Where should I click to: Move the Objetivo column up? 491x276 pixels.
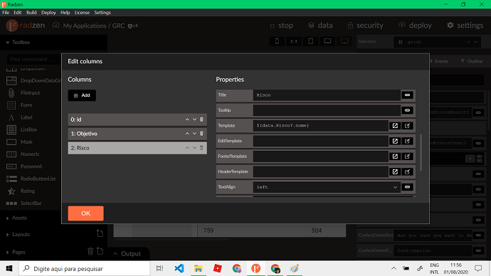coord(187,134)
